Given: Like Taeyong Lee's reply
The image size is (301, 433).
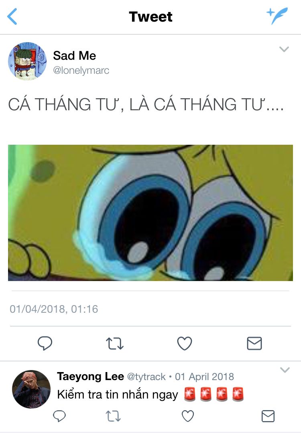Looking at the screenshot, I should coord(188,416).
